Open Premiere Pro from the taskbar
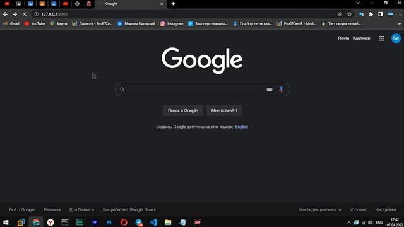The image size is (404, 227). pos(95,222)
